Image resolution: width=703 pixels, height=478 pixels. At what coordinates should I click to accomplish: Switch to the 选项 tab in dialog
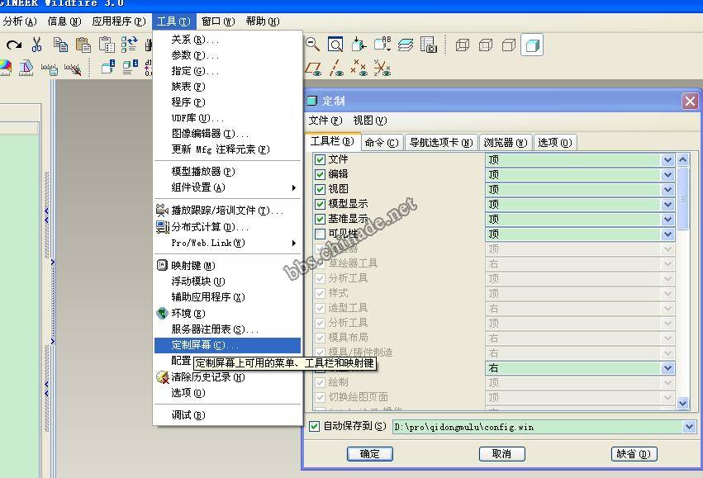click(554, 143)
